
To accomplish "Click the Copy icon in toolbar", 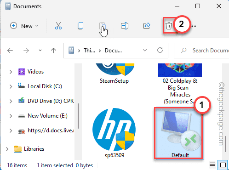I will (80, 26).
